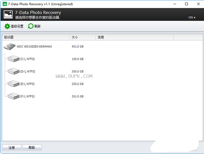Select the (D:\, NTFS) partition
The width and height of the screenshot is (204, 154).
(28, 71)
